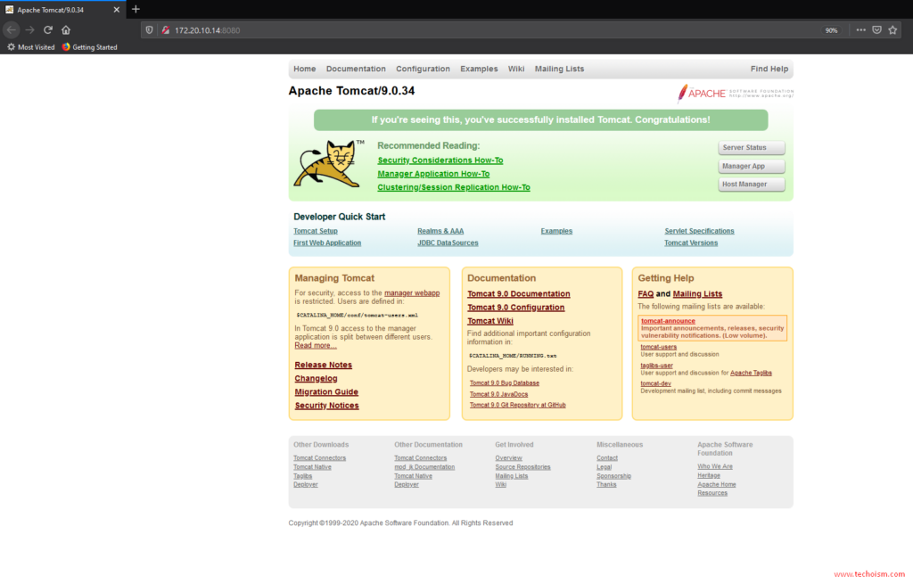Show insecure connection info padlock
The width and height of the screenshot is (913, 584).
(165, 30)
